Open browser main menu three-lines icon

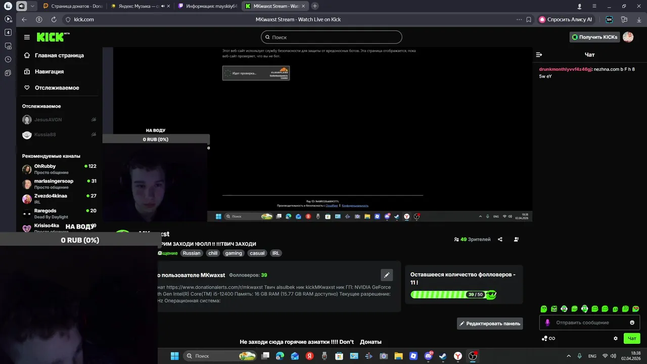[594, 6]
